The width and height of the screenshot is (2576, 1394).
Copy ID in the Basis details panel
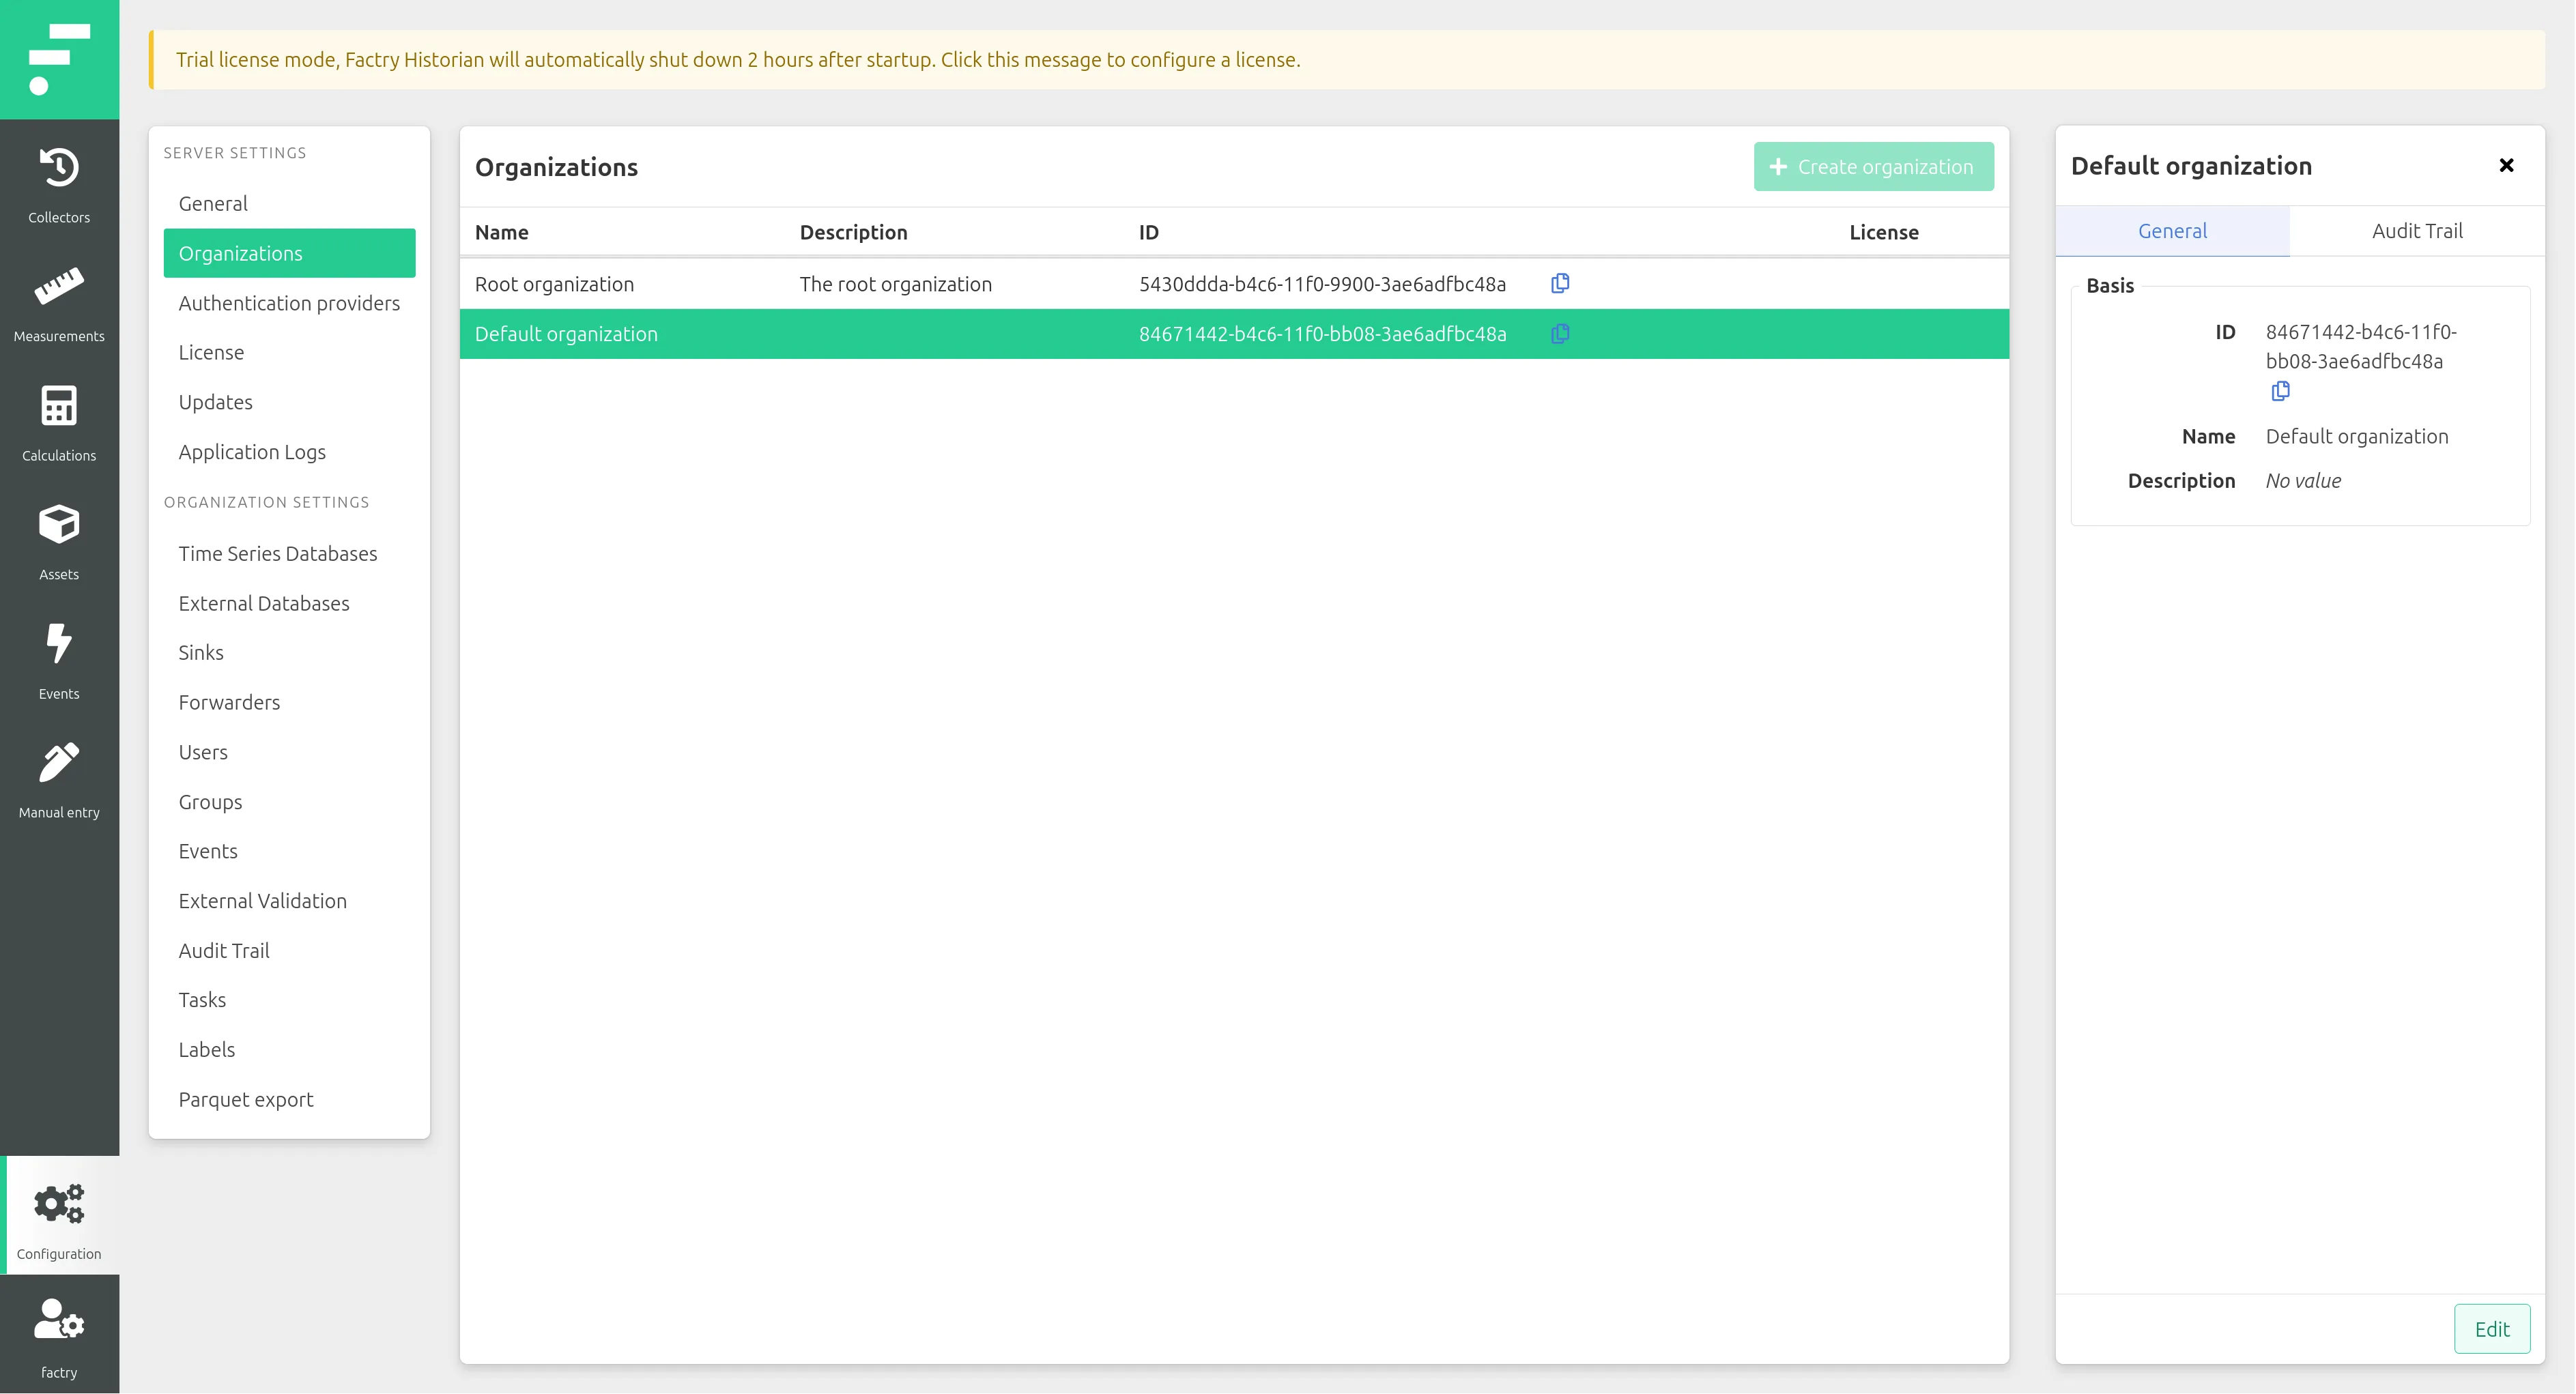(x=2280, y=391)
